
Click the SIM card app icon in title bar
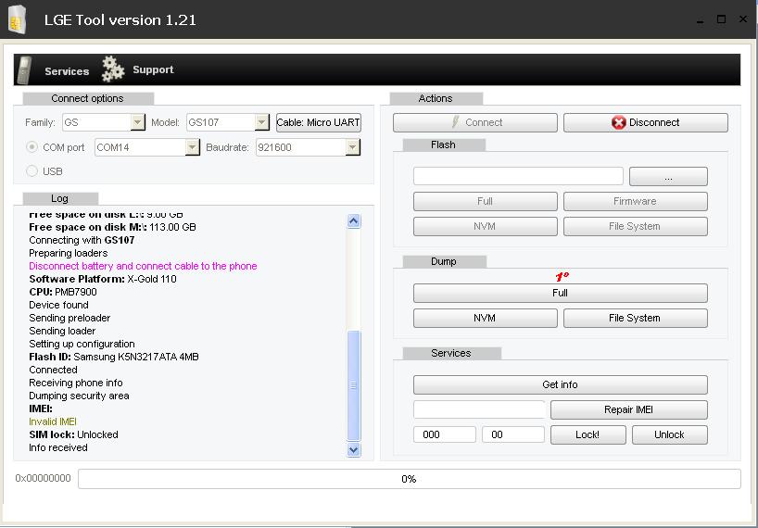(18, 19)
